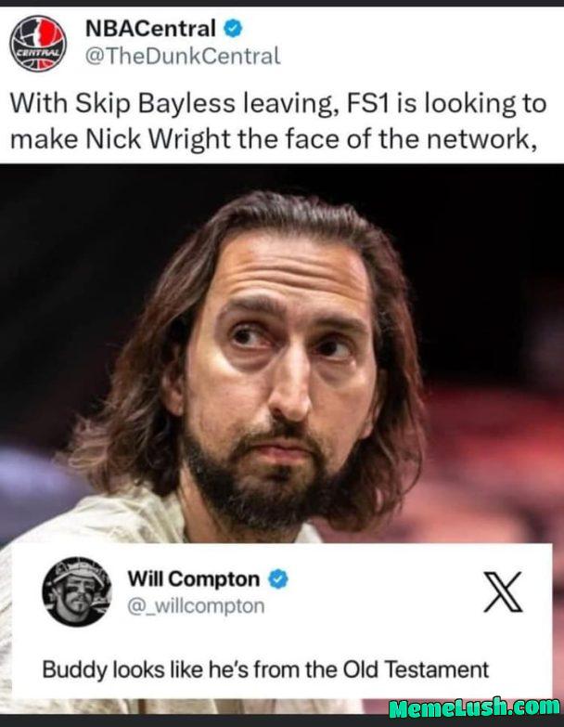
Task: Click the X logo in reply card
Action: coord(503,591)
